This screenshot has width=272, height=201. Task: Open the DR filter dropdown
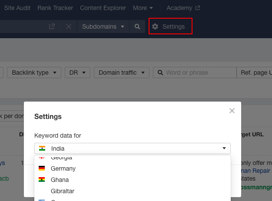pos(77,72)
